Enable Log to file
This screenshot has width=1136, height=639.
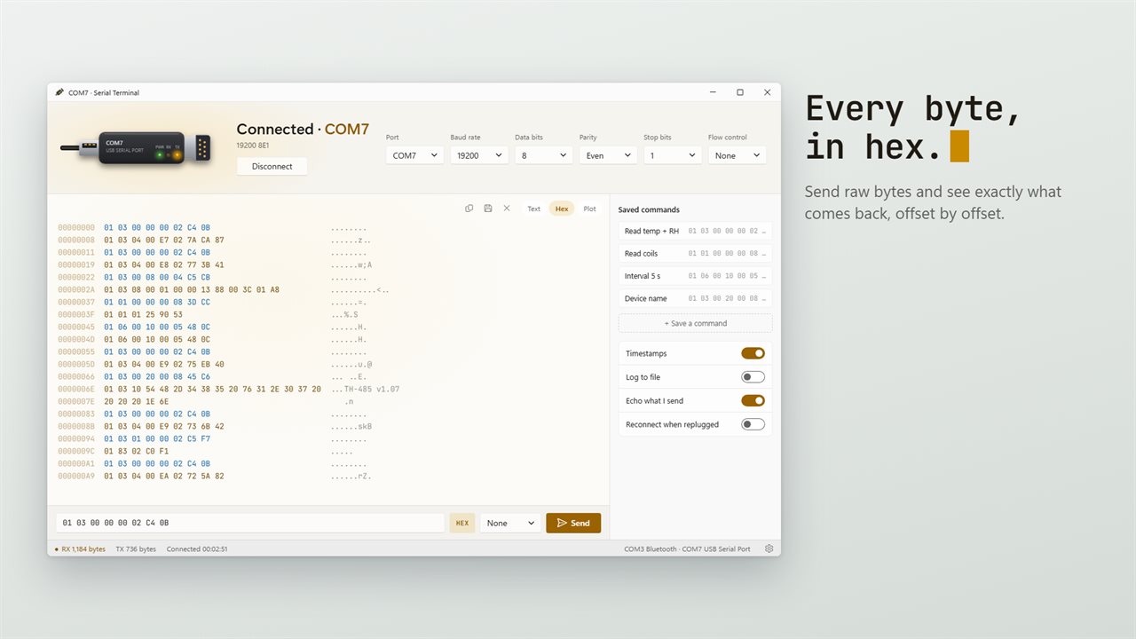[x=753, y=377]
